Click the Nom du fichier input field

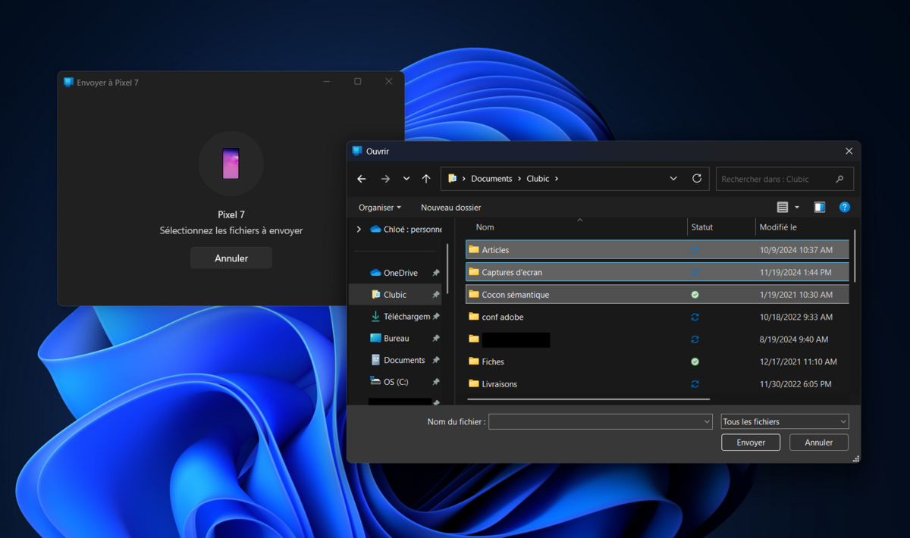click(x=595, y=421)
